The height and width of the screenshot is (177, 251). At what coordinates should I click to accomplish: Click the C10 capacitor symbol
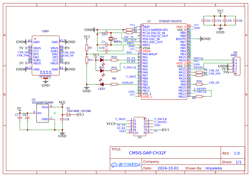coord(106,51)
